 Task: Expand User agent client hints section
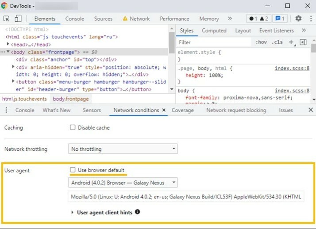[x=72, y=212]
